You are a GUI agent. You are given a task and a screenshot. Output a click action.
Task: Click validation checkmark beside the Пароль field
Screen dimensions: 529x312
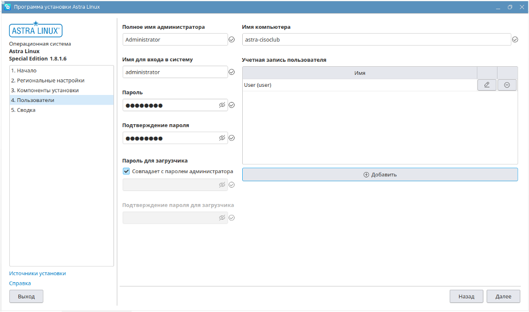pos(231,105)
